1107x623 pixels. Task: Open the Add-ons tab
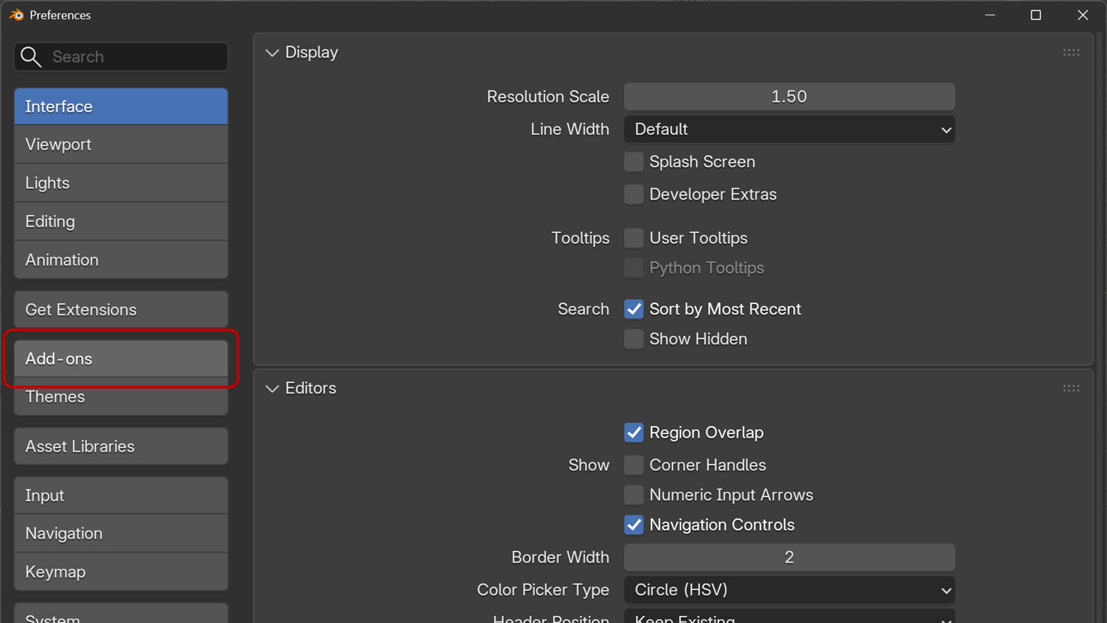(121, 359)
